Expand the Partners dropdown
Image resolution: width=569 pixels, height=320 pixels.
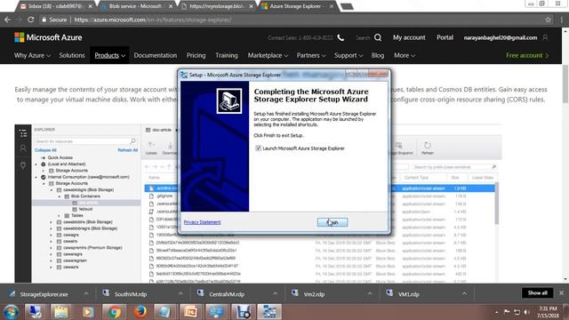pyautogui.click(x=311, y=55)
